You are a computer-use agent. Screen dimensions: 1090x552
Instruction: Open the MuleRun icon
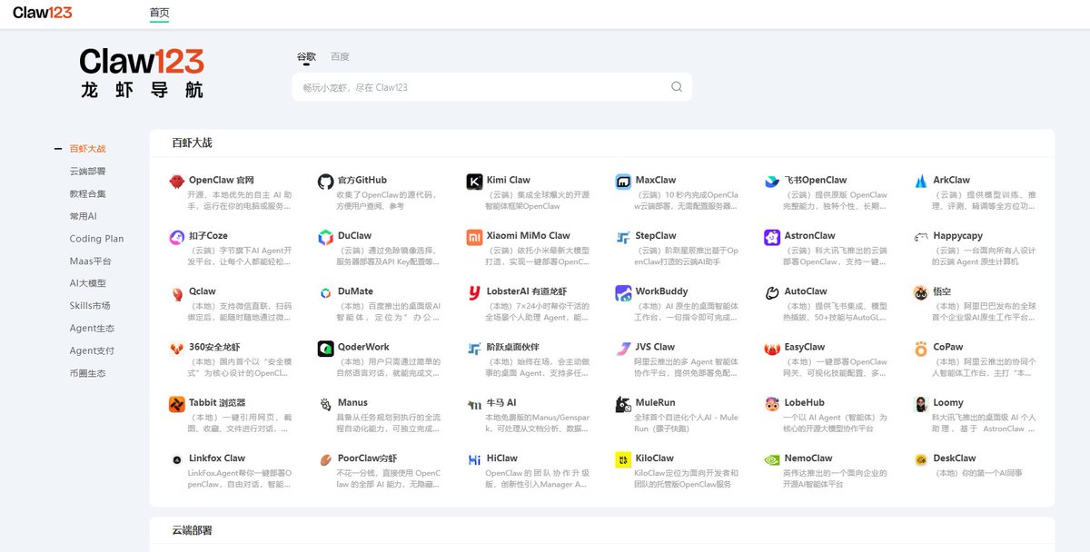(623, 404)
